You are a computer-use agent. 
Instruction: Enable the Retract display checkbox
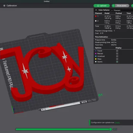point(117,54)
